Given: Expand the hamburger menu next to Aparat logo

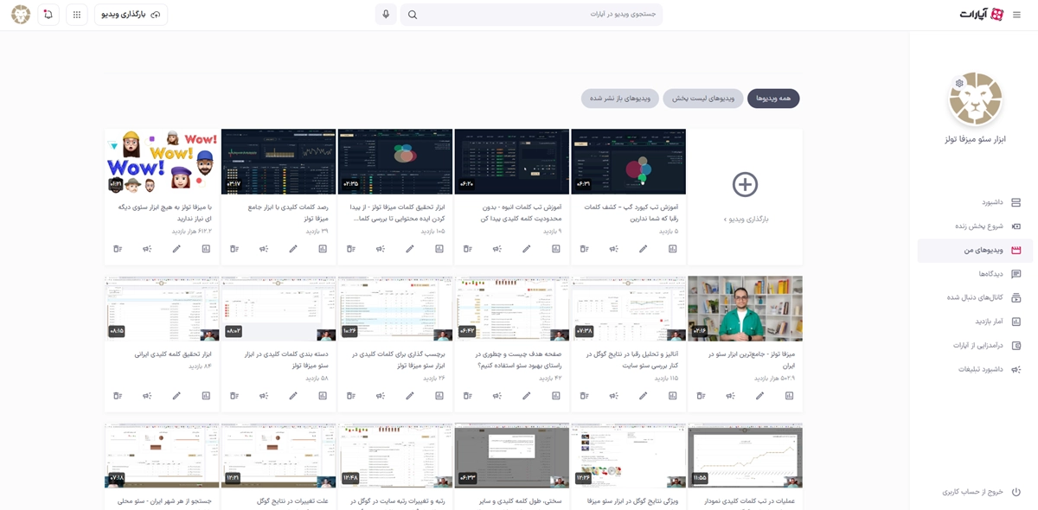Looking at the screenshot, I should [1016, 15].
